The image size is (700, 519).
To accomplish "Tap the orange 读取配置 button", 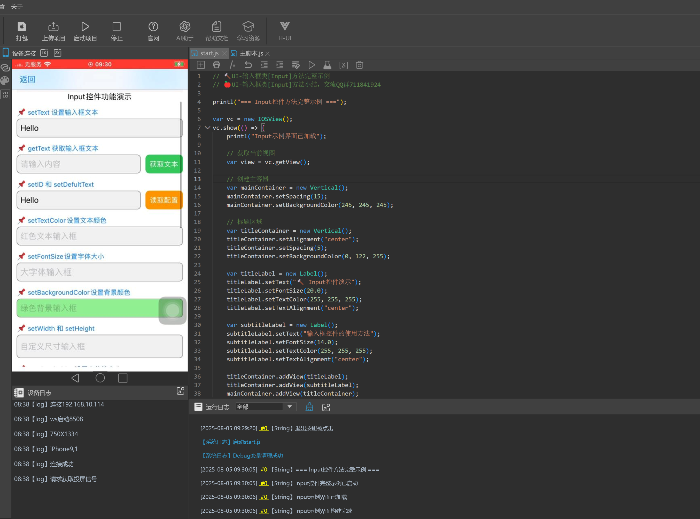I will pyautogui.click(x=164, y=200).
